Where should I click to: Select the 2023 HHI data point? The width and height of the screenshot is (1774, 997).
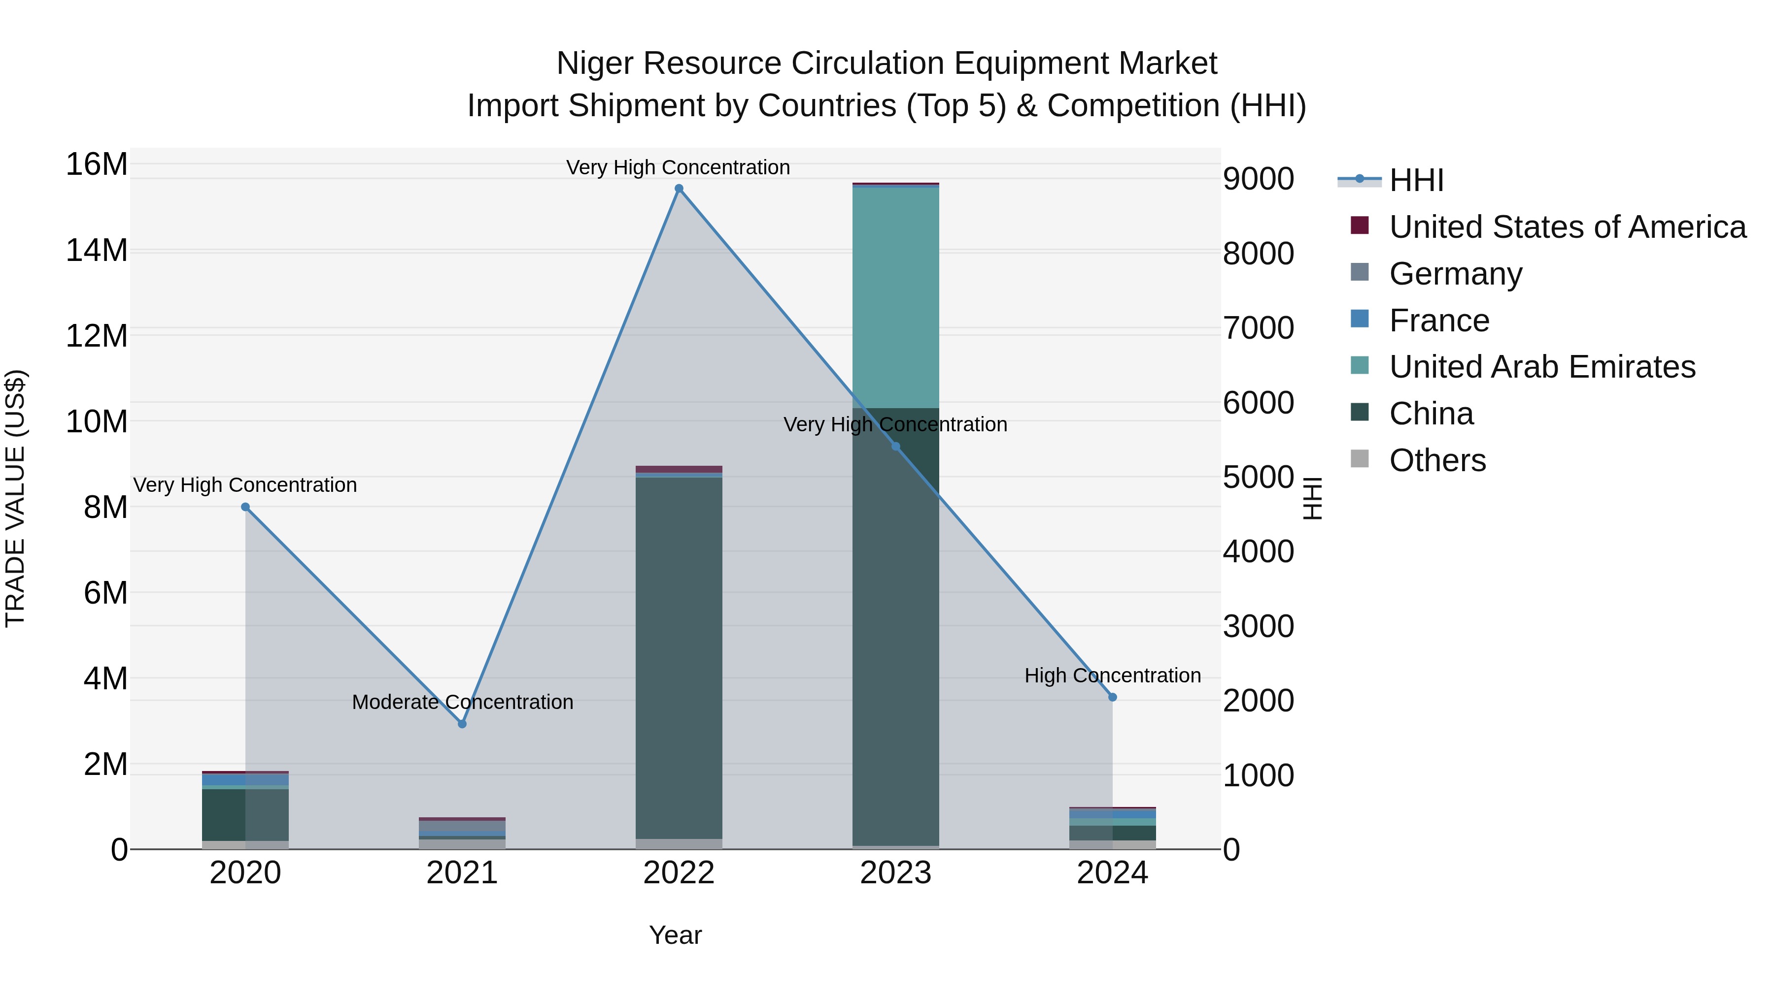(x=896, y=447)
